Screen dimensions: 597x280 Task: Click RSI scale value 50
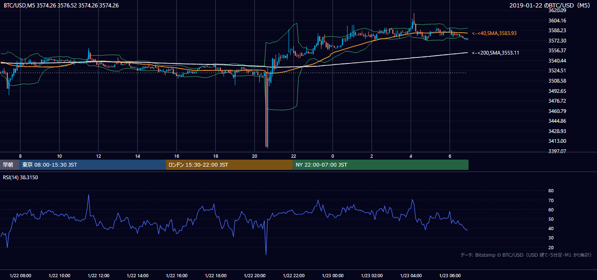pyautogui.click(x=551, y=219)
